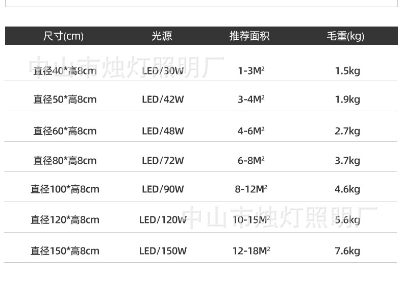Click the 7.6kg weight cell
403x300 pixels.
coord(347,251)
